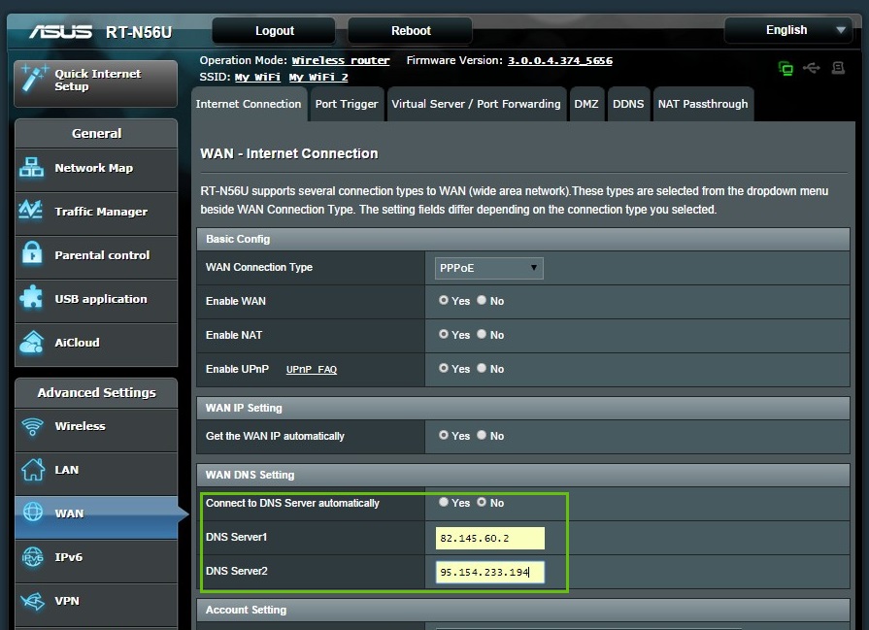Open USB application puzzle icon
869x630 pixels.
[x=32, y=298]
